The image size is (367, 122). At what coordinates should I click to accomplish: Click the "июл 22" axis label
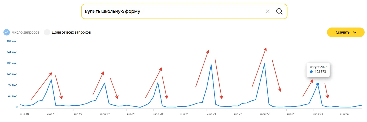click(x=264, y=114)
